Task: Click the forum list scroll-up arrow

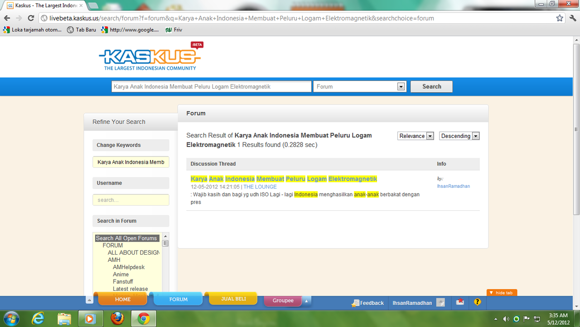Action: [x=165, y=236]
